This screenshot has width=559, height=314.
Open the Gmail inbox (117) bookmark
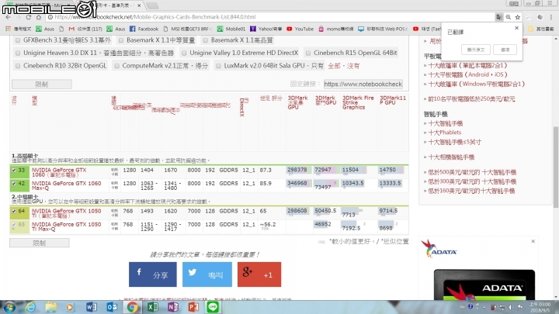pos(85,29)
